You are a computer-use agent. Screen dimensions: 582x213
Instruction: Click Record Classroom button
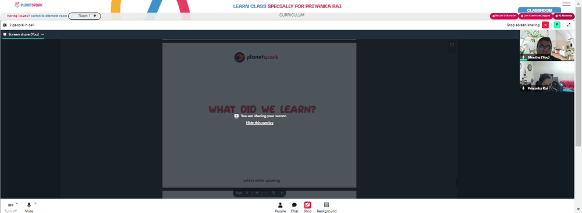coord(503,16)
